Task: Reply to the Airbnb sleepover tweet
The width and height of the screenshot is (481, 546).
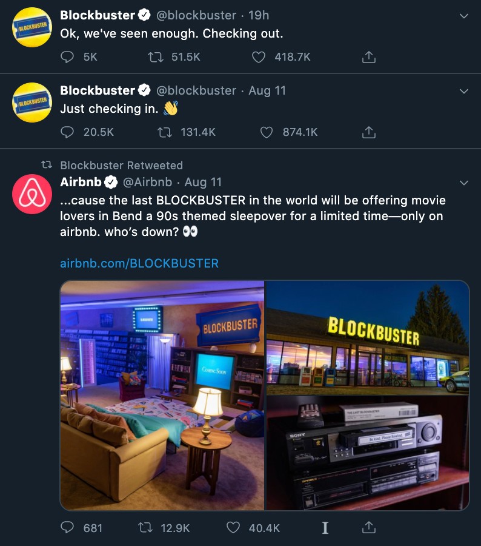Action: click(67, 528)
